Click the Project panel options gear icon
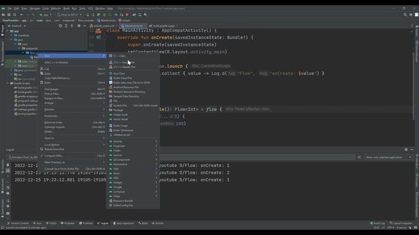 point(79,26)
